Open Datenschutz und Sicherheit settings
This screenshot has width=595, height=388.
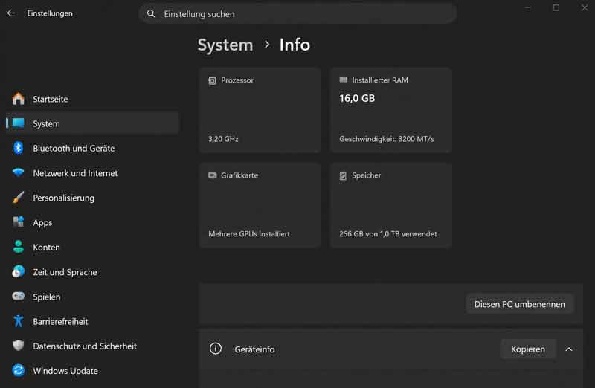pyautogui.click(x=92, y=346)
